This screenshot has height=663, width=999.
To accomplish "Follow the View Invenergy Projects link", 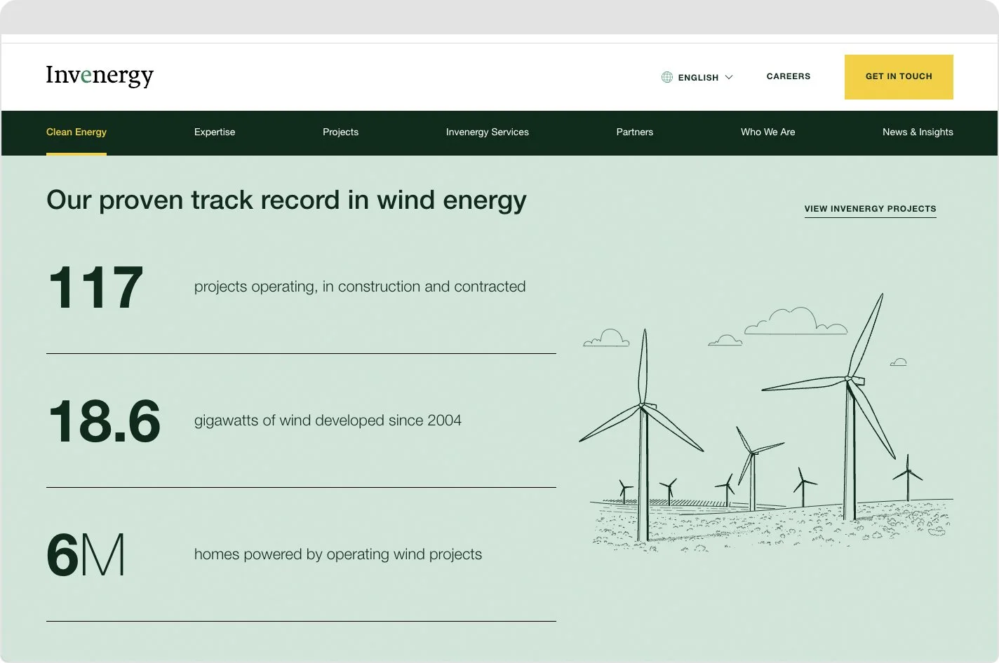I will (x=871, y=209).
